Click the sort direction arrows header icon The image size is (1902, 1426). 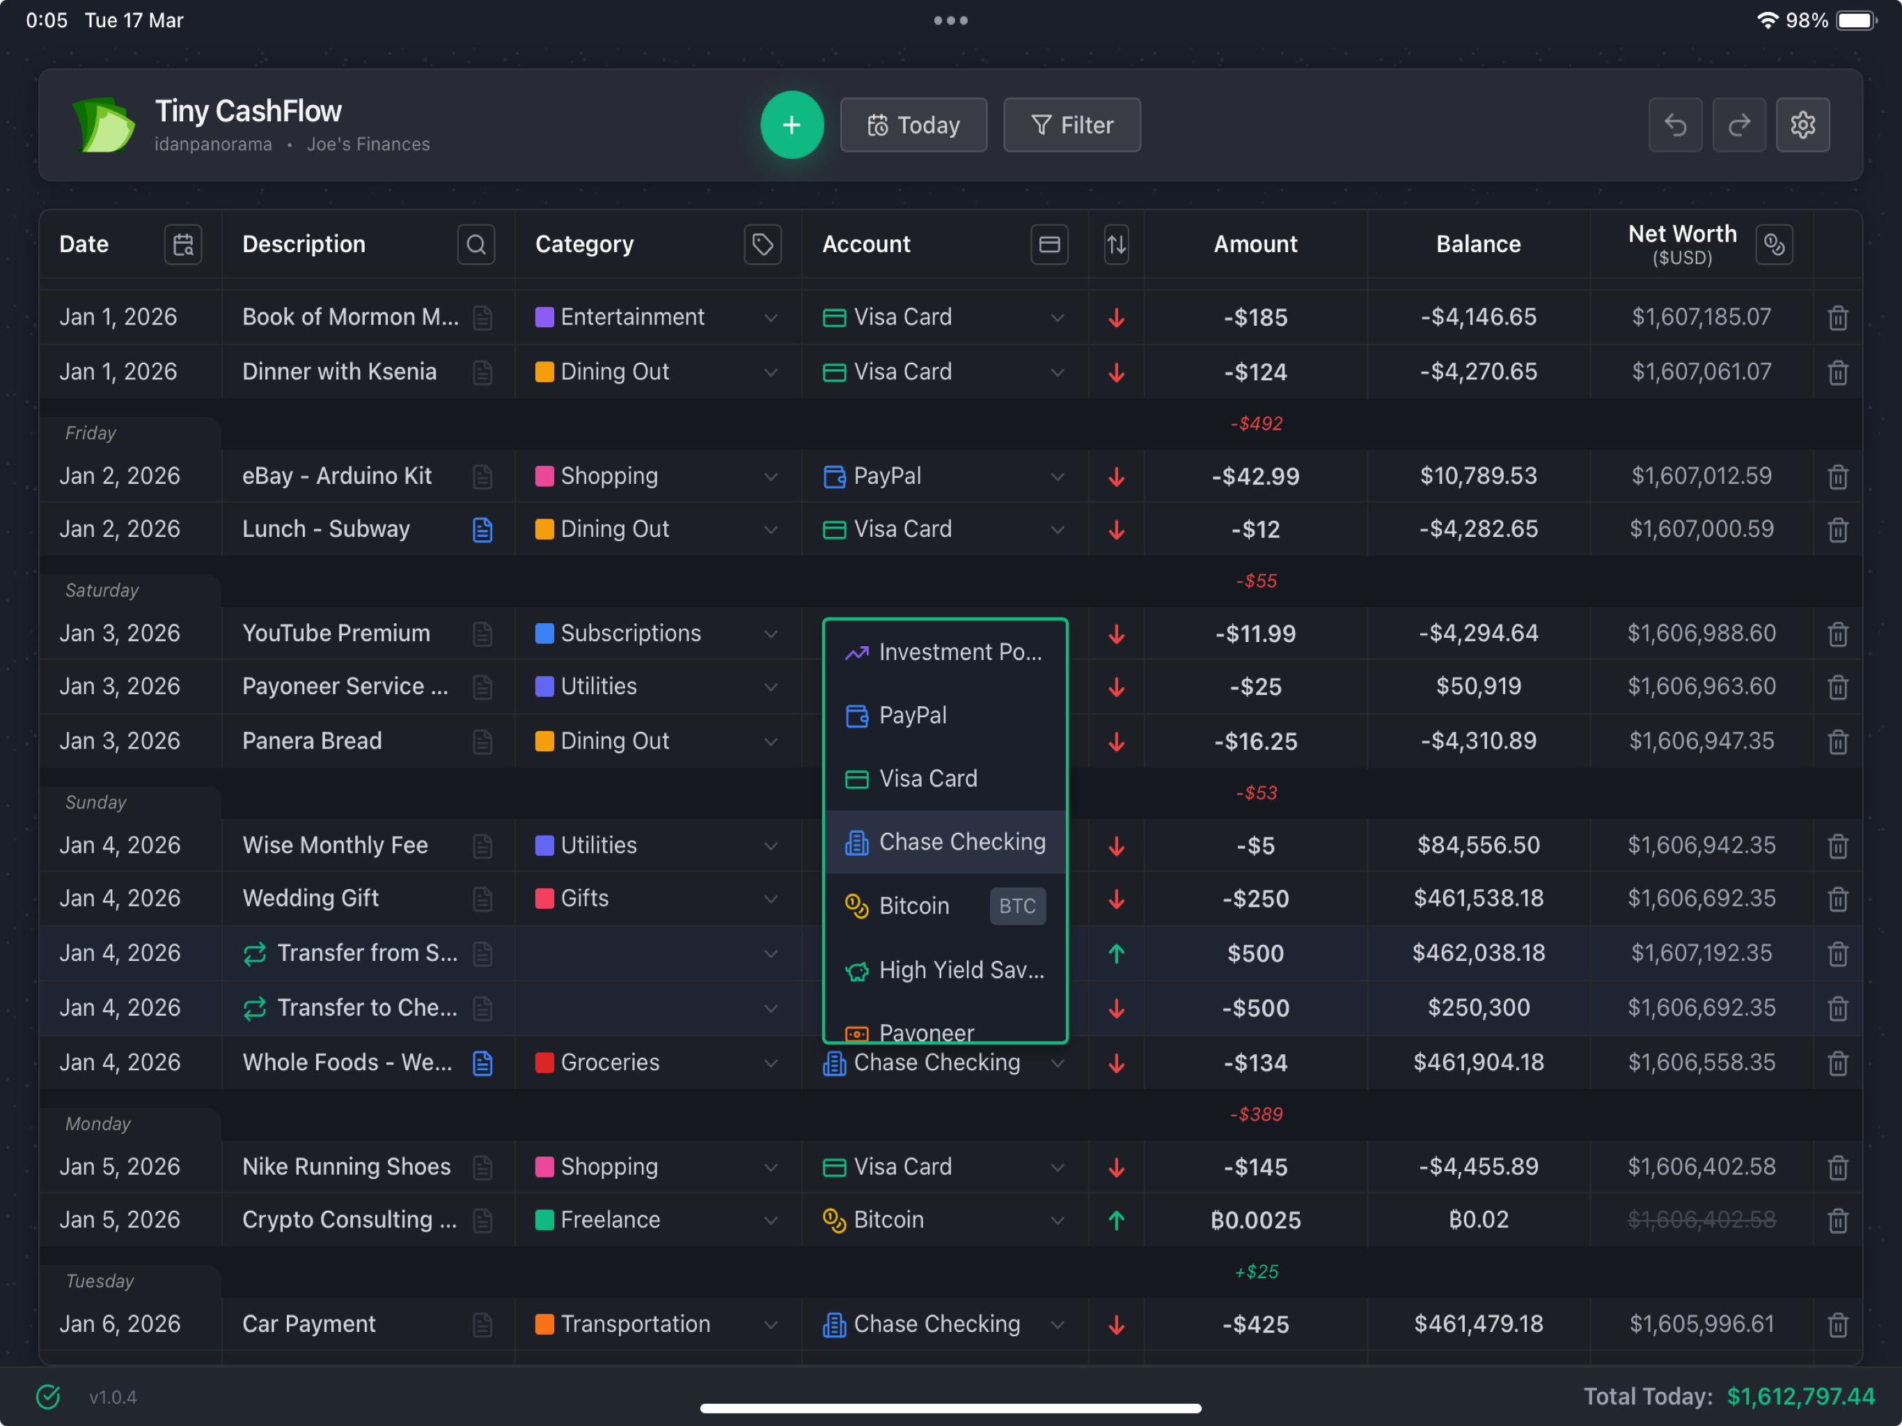(x=1115, y=244)
